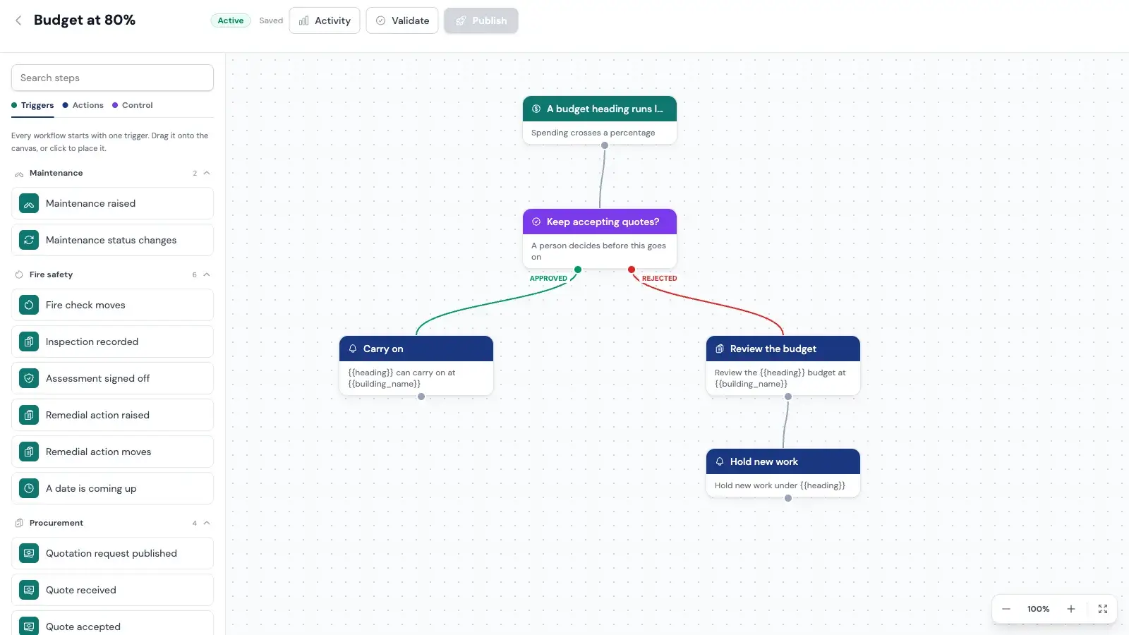The image size is (1129, 635).
Task: Click the 100% zoom level value
Action: point(1039,609)
